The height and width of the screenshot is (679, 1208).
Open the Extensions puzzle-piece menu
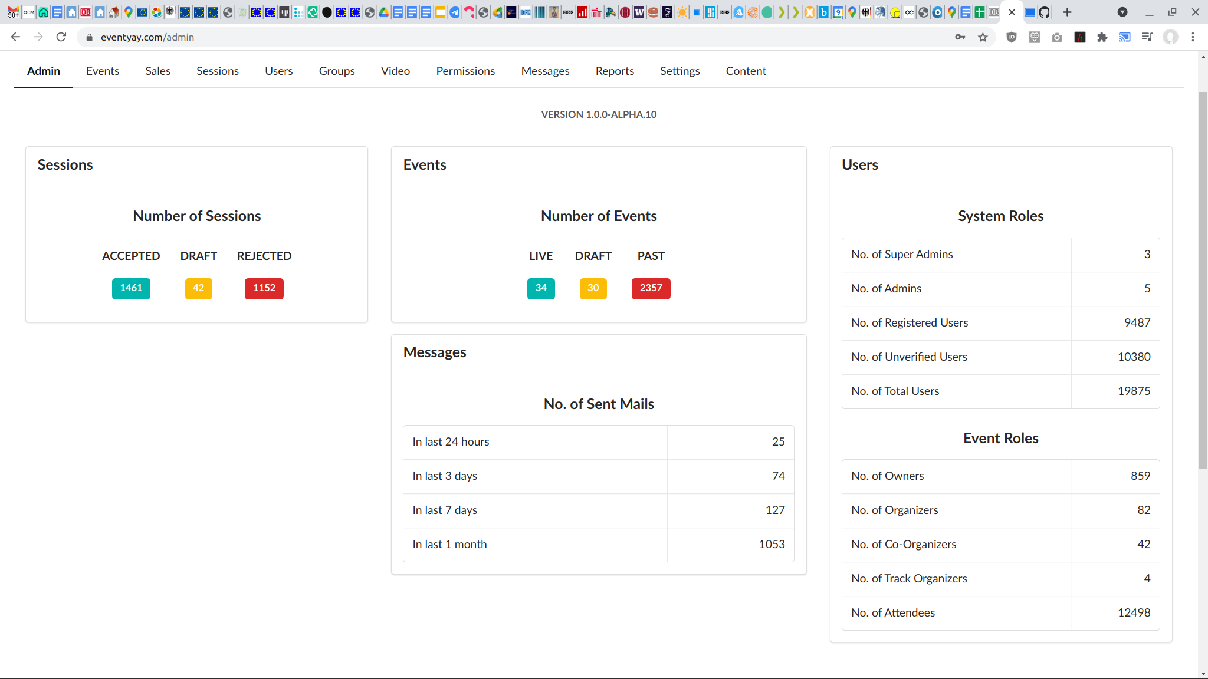1102,37
